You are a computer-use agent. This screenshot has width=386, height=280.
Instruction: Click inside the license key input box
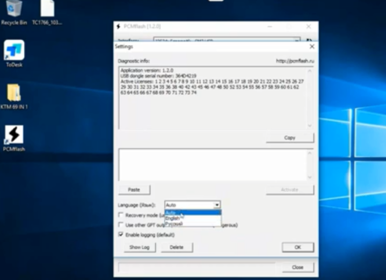[x=213, y=165]
